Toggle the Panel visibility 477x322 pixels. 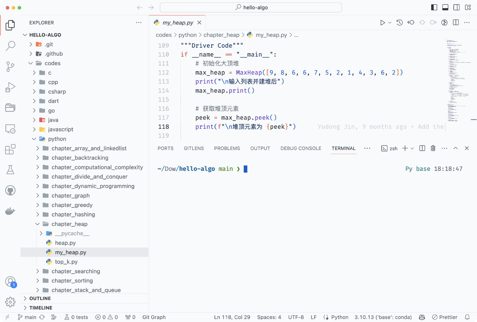point(445,7)
